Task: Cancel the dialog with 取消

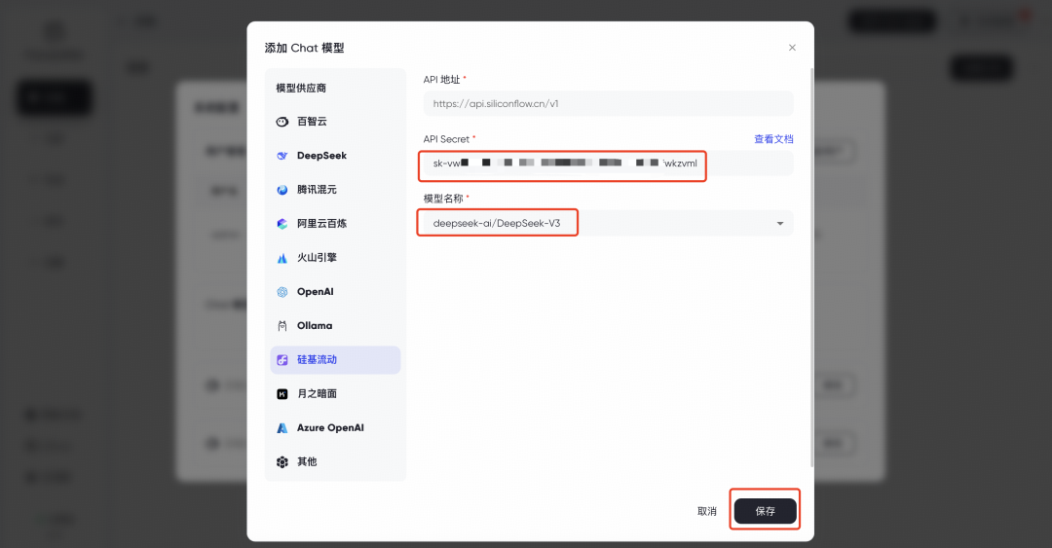Action: coord(706,511)
